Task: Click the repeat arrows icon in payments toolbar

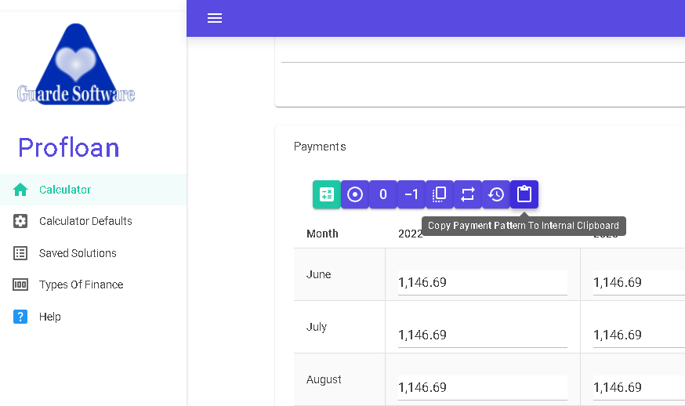Action: click(468, 194)
